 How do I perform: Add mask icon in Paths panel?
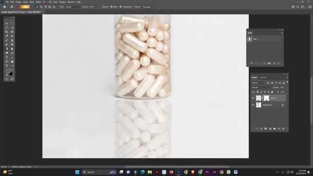[269, 63]
